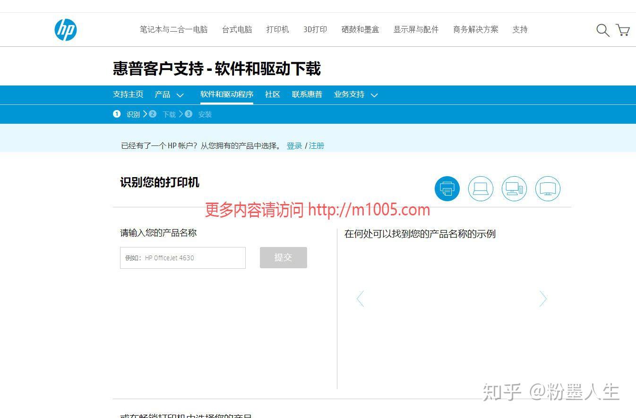Click the 注册 link
The width and height of the screenshot is (636, 418).
click(317, 146)
